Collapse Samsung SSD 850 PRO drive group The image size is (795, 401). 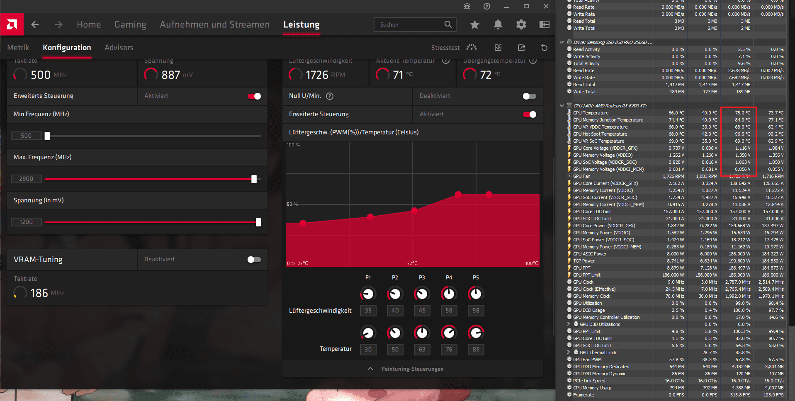tap(562, 42)
